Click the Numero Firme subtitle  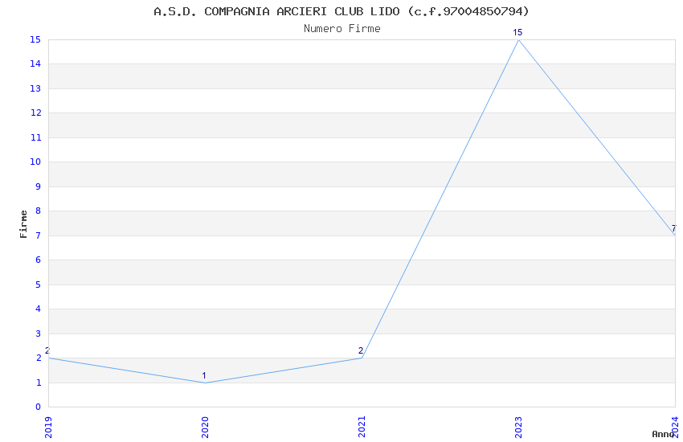tap(342, 29)
